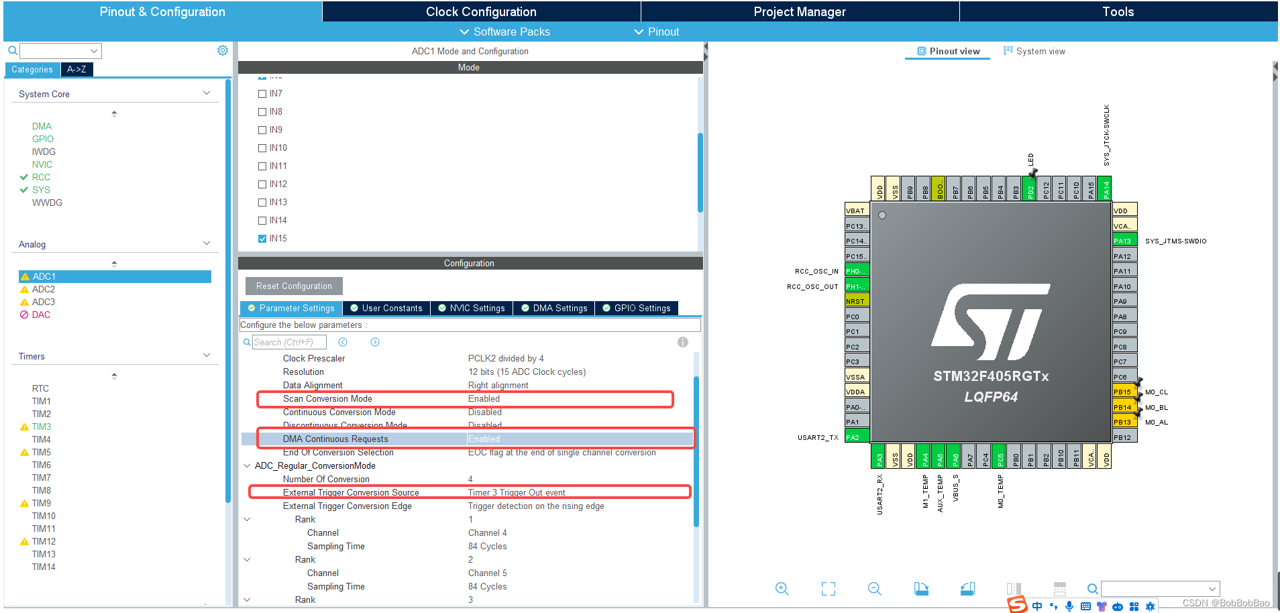Zoom in on the pinout view
Image resolution: width=1280 pixels, height=613 pixels.
coord(782,588)
